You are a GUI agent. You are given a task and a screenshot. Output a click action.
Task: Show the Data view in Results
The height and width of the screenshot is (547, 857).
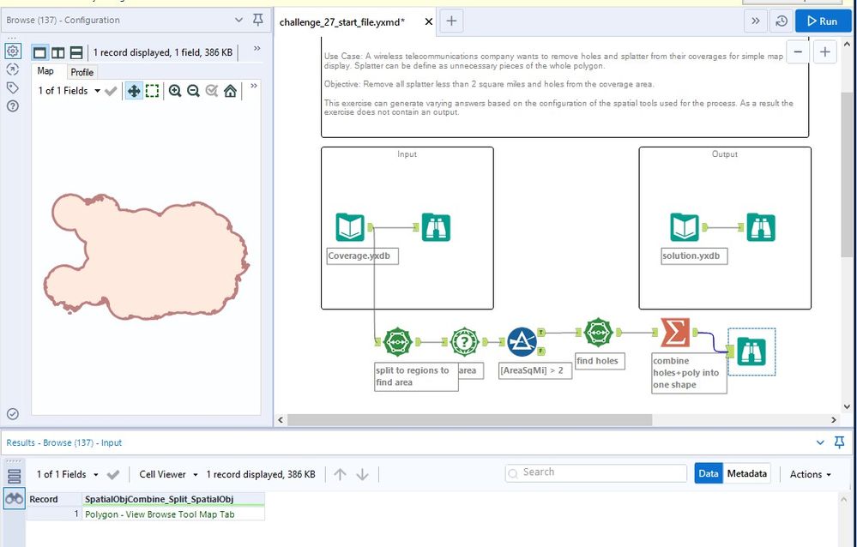709,474
